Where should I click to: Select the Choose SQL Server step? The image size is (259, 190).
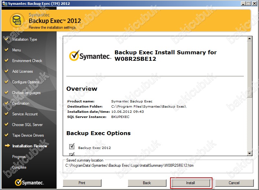pyautogui.click(x=27, y=125)
